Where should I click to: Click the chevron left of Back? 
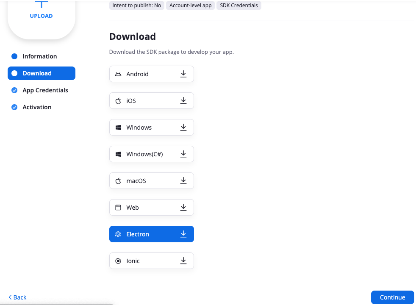click(10, 297)
